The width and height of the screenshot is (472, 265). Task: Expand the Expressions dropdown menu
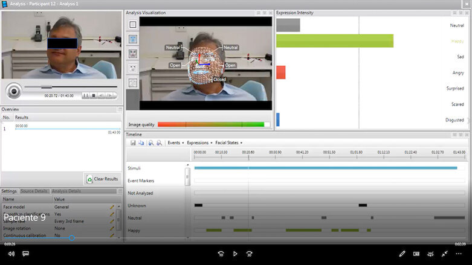click(x=199, y=142)
